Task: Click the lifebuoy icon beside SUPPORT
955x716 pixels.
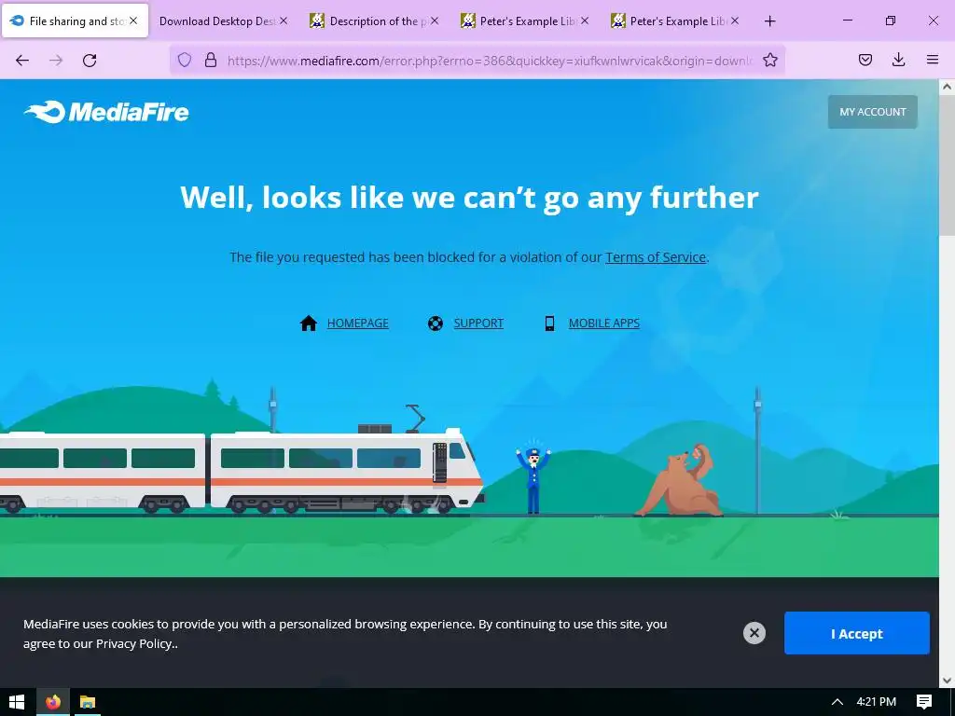Action: pos(436,324)
